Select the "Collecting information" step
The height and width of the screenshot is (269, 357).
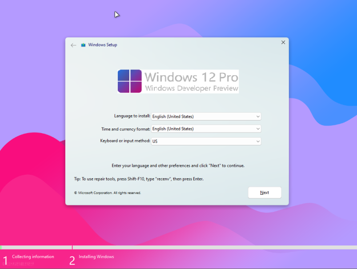coord(33,257)
